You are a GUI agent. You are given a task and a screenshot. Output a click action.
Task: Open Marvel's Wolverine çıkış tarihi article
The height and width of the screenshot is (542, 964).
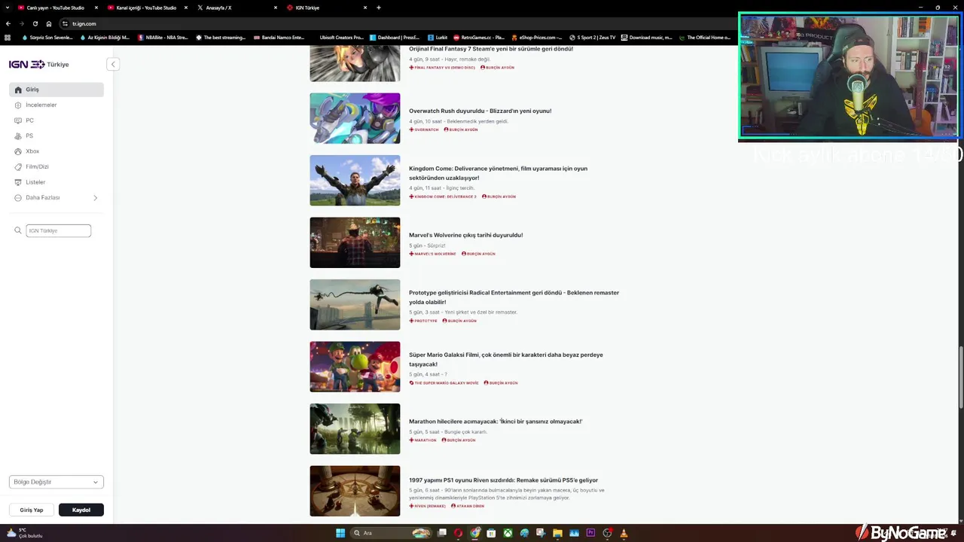(465, 235)
